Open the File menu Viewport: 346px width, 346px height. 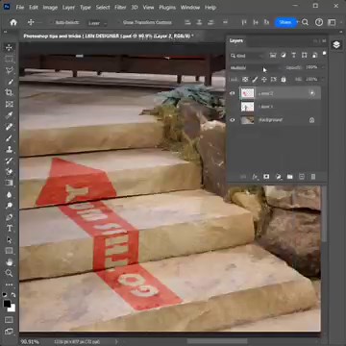(x=20, y=7)
